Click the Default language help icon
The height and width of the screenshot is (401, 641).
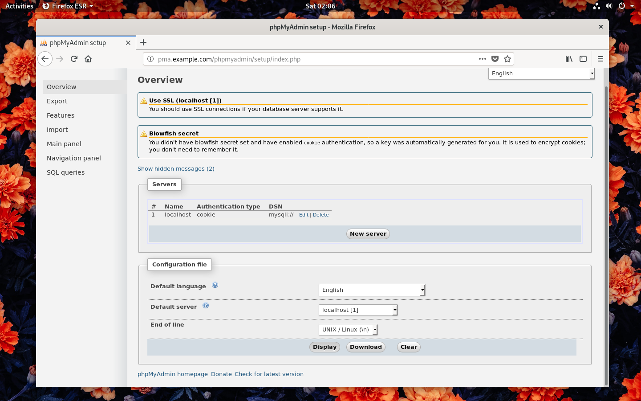[215, 285]
